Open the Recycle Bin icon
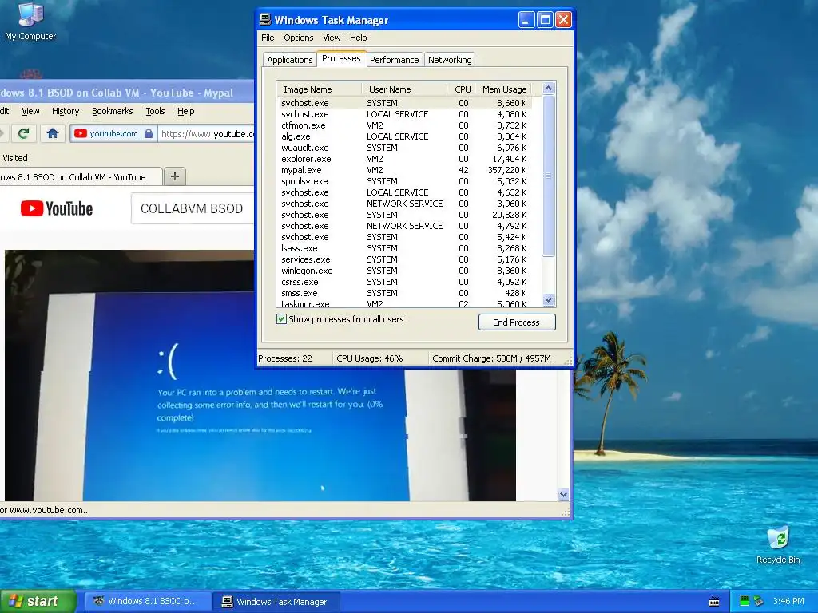 click(x=778, y=545)
